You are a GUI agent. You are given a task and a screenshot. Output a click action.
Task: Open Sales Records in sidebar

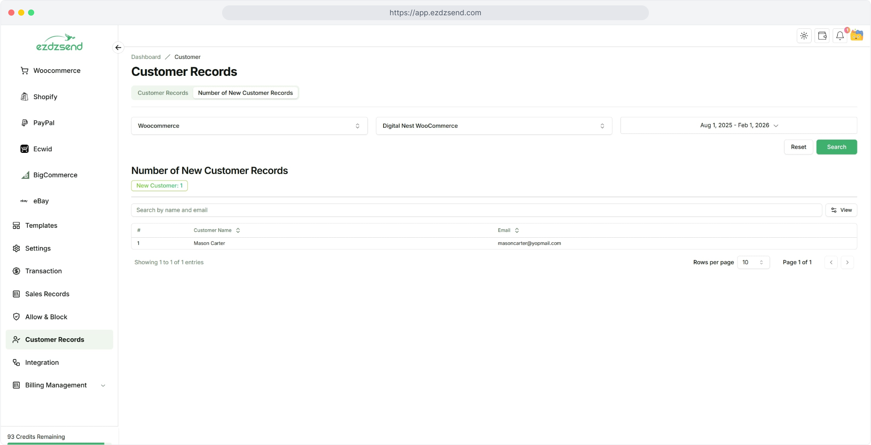coord(47,294)
